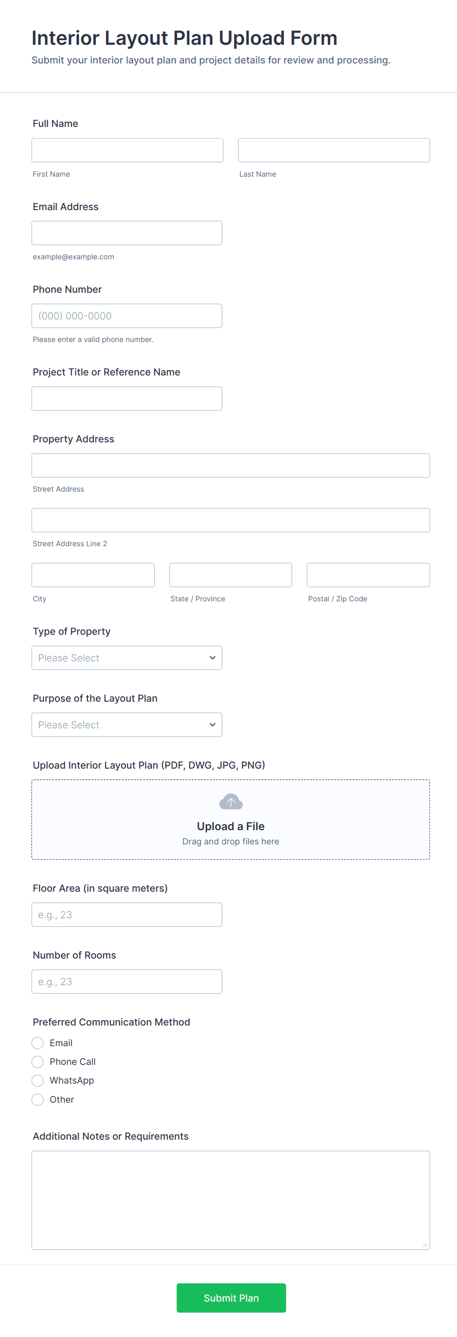The image size is (457, 1337).
Task: Pick the Other communication radio button
Action: (37, 1099)
